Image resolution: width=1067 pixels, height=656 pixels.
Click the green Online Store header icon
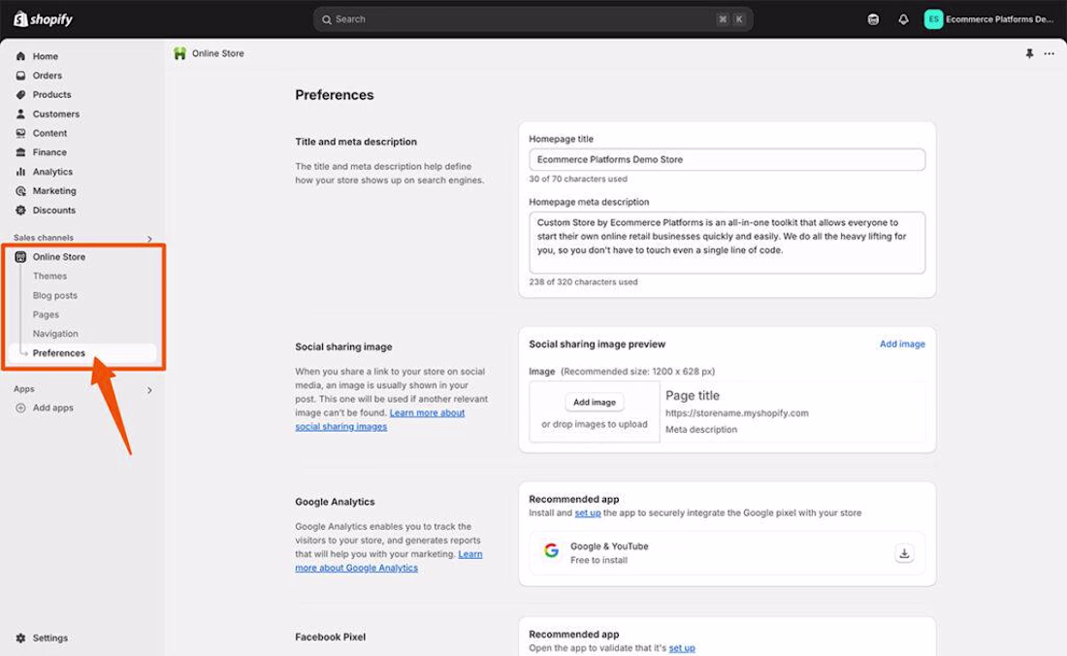[179, 53]
